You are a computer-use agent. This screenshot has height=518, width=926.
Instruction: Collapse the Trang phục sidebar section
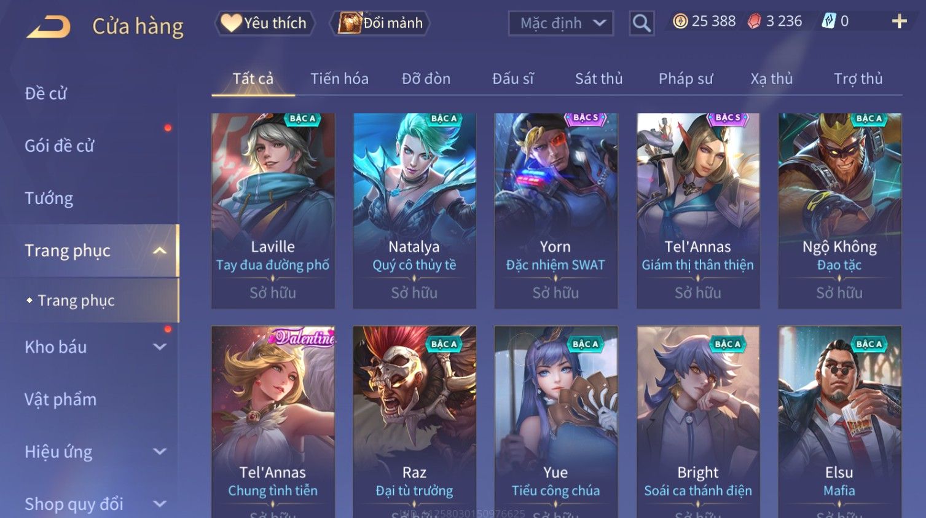tap(159, 251)
